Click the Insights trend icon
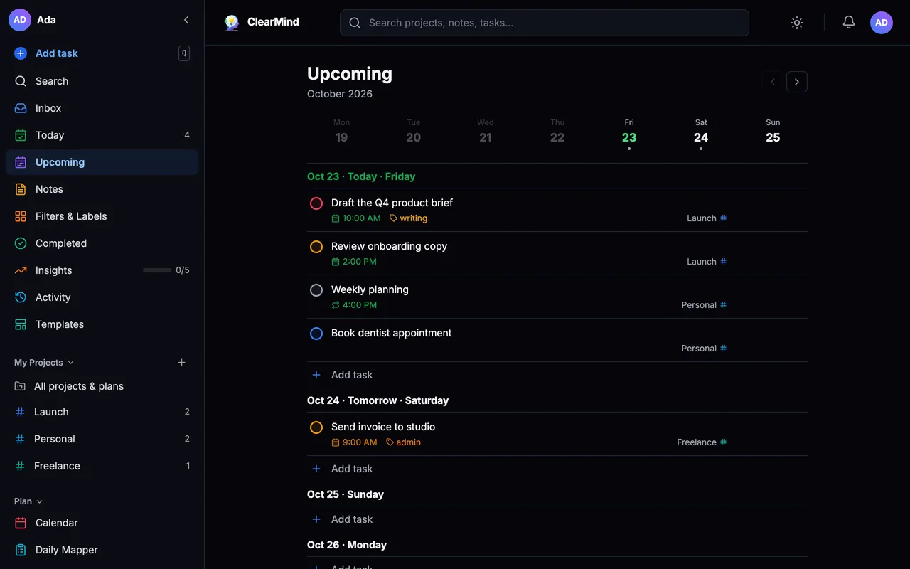Image resolution: width=910 pixels, height=569 pixels. point(21,270)
